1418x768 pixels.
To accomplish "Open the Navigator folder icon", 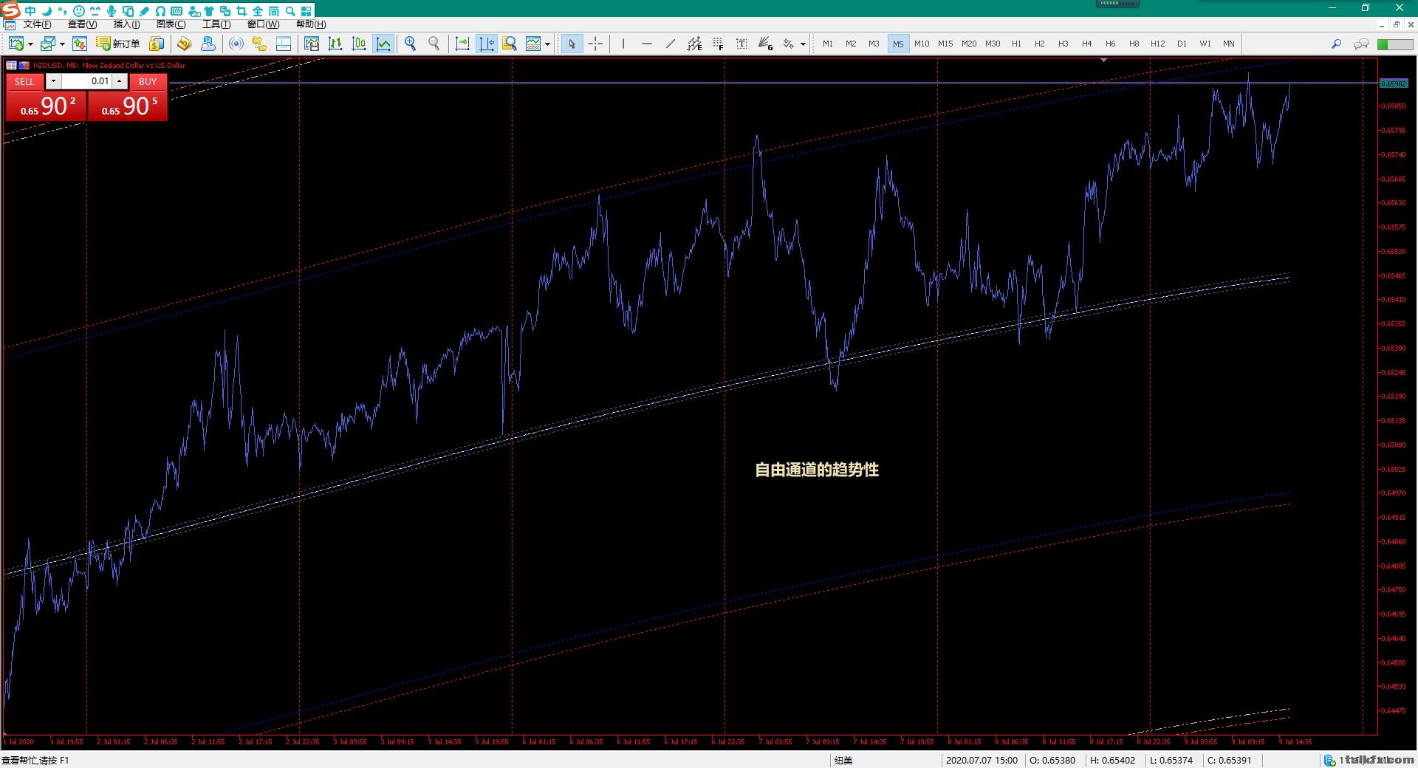I will pos(259,44).
